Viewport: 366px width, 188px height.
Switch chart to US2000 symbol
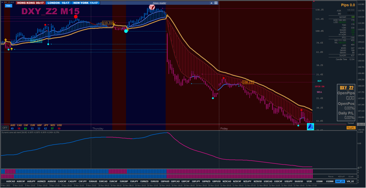click(329, 181)
